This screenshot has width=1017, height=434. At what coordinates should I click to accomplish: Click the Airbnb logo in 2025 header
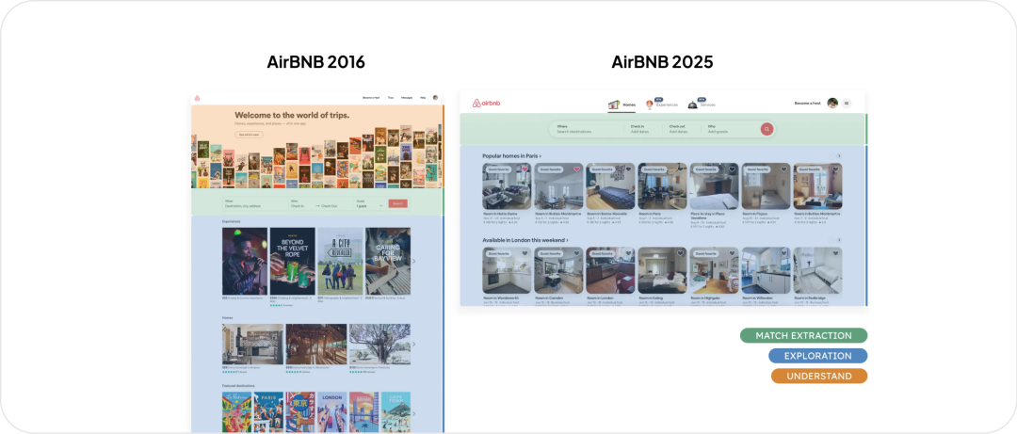(x=486, y=104)
